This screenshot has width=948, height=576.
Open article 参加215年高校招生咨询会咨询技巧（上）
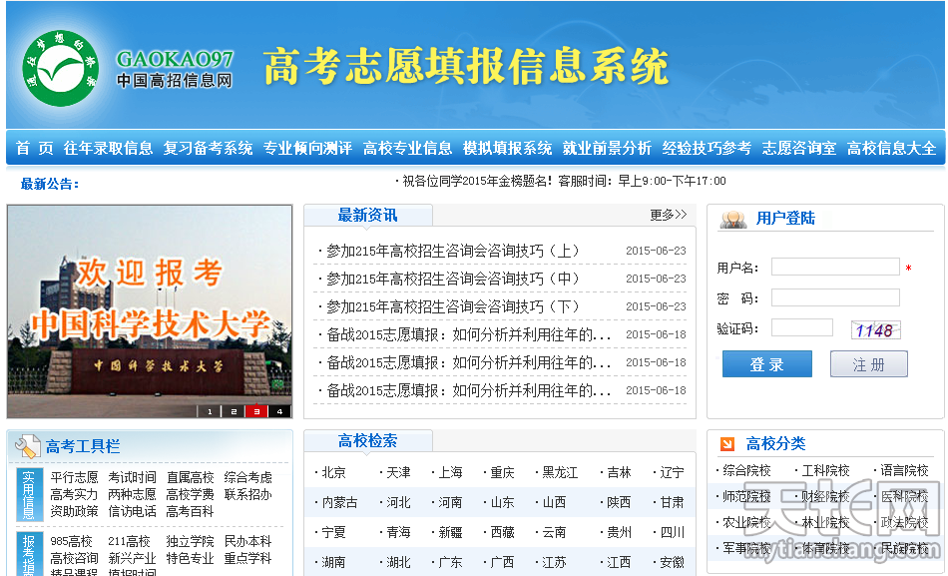tap(453, 252)
